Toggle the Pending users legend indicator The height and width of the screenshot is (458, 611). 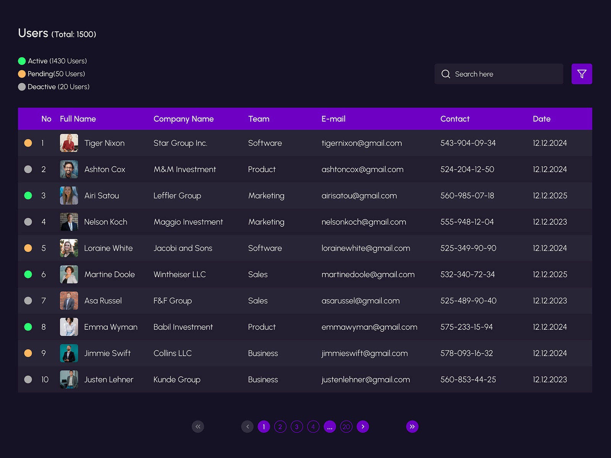click(x=22, y=74)
